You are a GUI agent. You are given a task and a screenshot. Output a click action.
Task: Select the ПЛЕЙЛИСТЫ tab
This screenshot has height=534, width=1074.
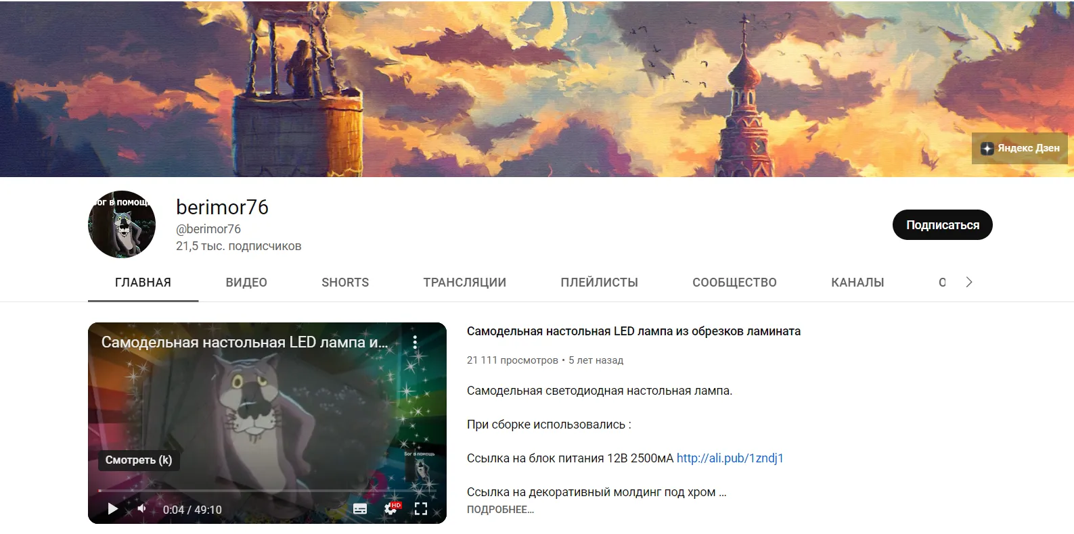click(599, 283)
